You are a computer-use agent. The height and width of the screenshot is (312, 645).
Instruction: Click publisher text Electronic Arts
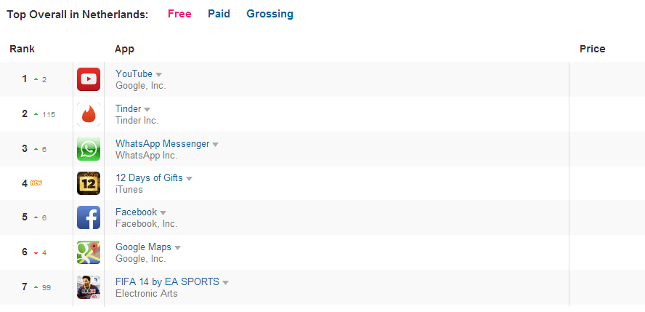[147, 294]
